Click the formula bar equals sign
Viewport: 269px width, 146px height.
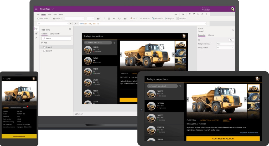(71, 24)
